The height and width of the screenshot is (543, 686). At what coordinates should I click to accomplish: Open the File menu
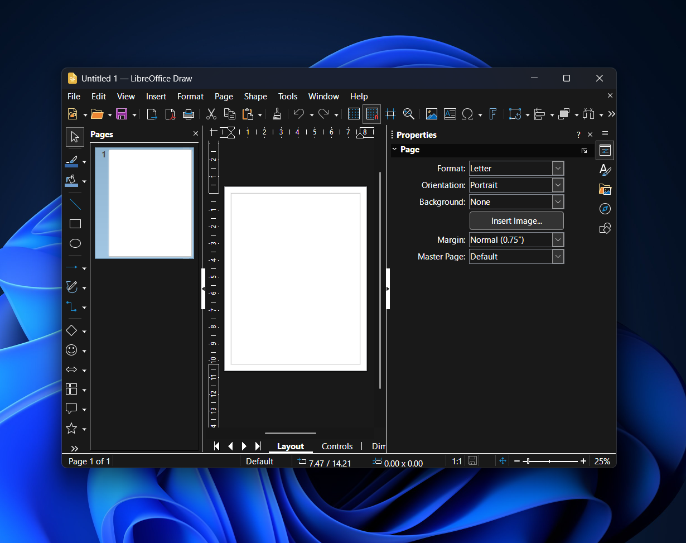[74, 97]
